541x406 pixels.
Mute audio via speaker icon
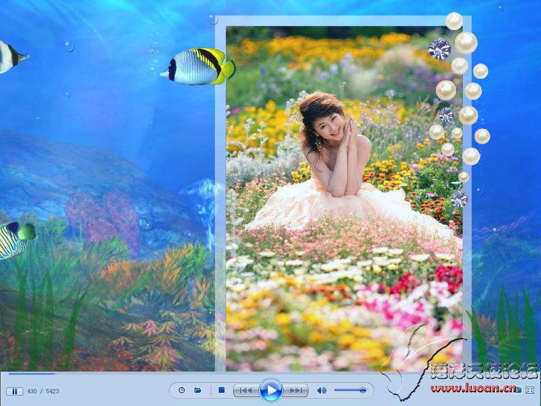pyautogui.click(x=322, y=390)
